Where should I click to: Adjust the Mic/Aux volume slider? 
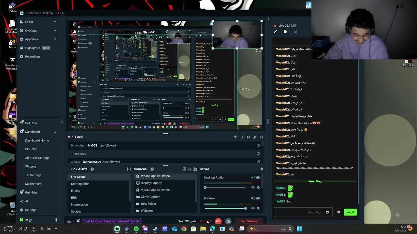click(225, 208)
